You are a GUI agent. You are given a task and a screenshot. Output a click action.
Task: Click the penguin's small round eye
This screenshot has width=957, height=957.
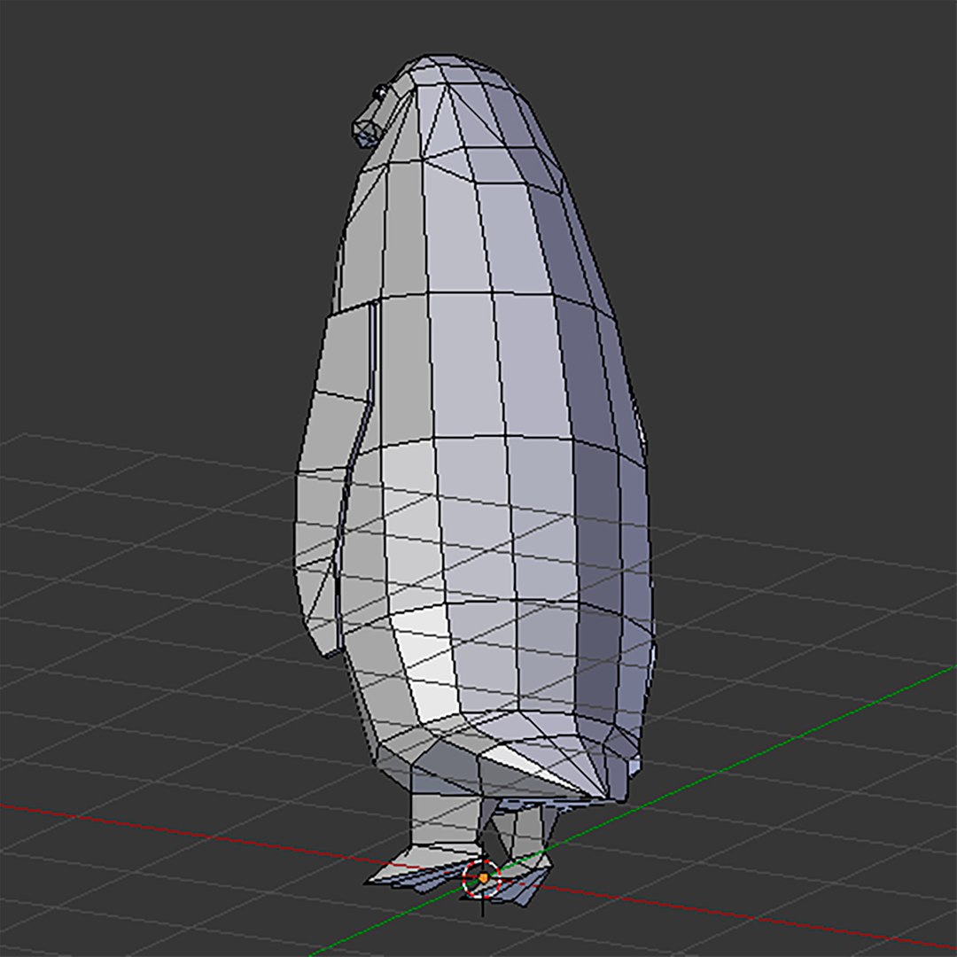pyautogui.click(x=379, y=93)
